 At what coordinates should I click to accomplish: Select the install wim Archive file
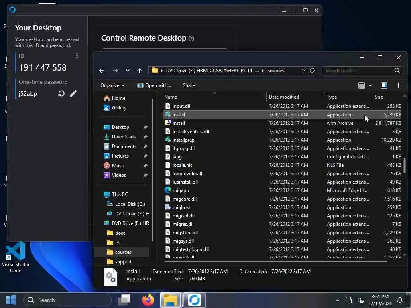tap(282, 123)
